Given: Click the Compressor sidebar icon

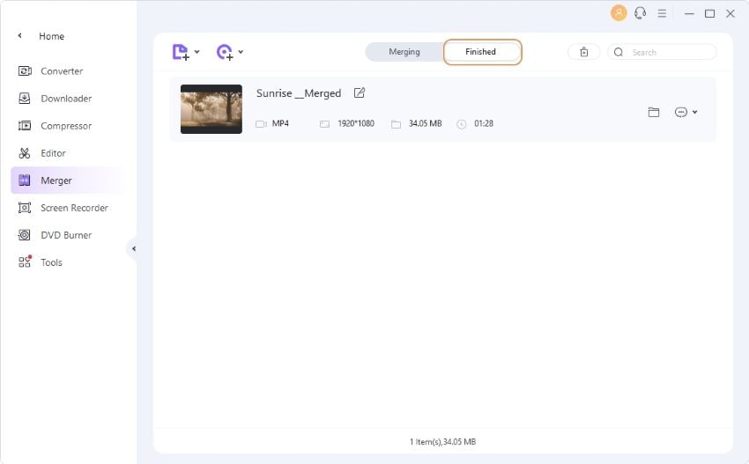Looking at the screenshot, I should click(25, 126).
